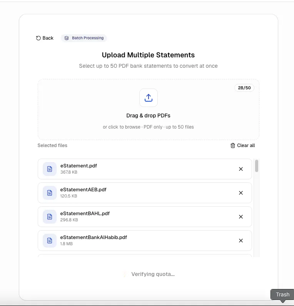Click the 120.5 KB size text

coord(68,196)
